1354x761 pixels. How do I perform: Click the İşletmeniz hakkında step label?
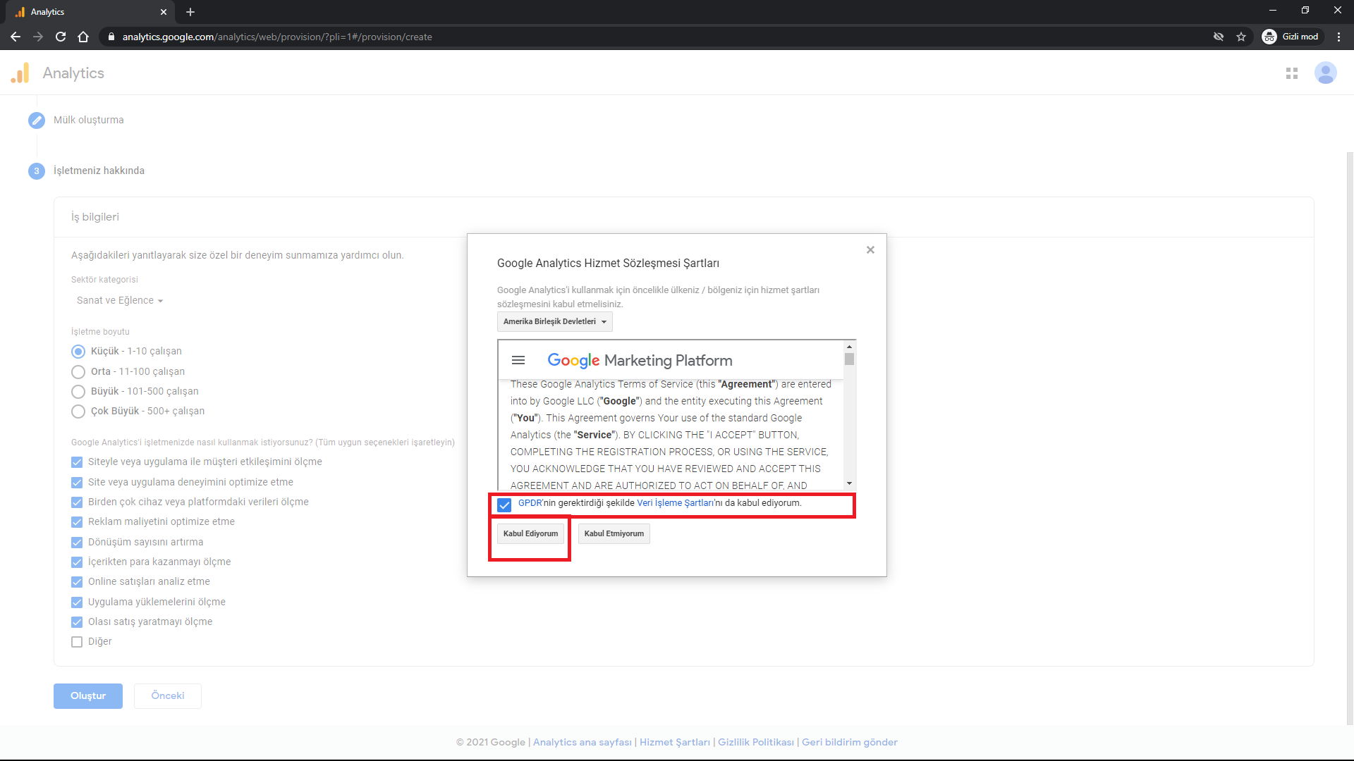click(99, 171)
